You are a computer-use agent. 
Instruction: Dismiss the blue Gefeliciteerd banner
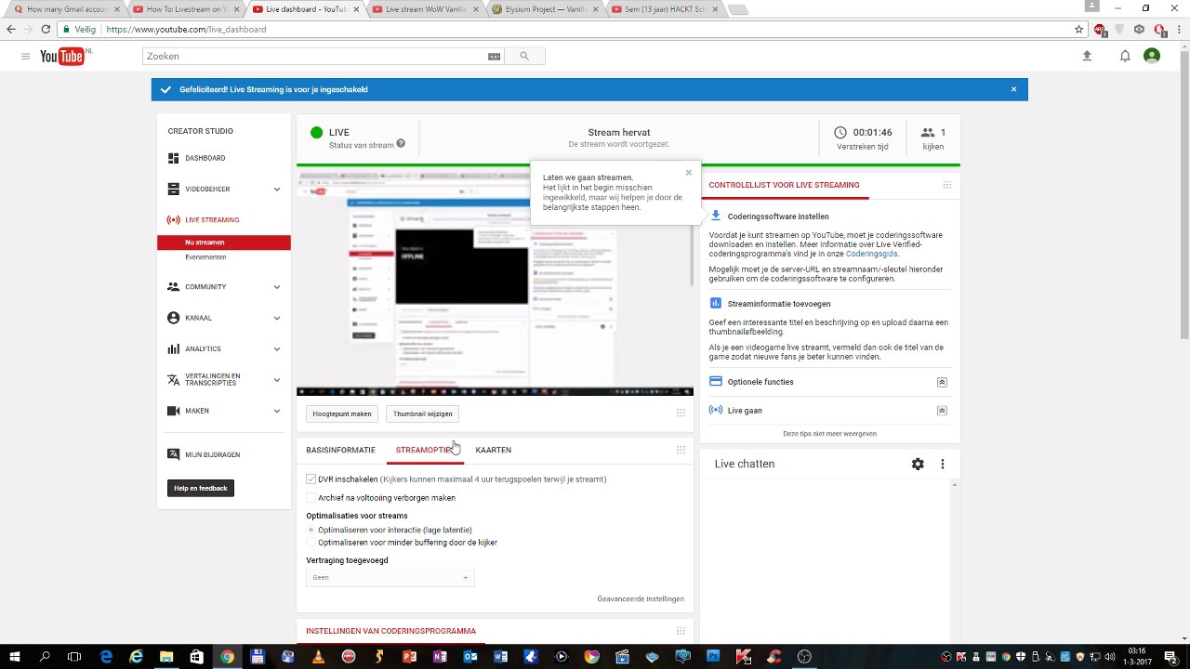click(x=1013, y=89)
